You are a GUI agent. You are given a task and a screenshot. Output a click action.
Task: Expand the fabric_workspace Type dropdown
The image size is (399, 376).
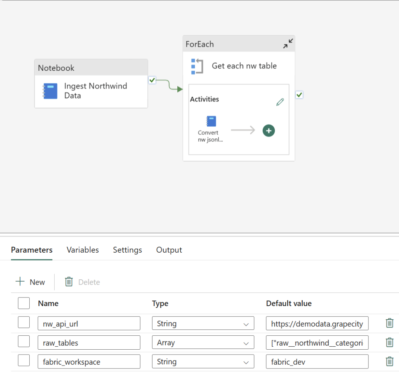click(x=246, y=361)
